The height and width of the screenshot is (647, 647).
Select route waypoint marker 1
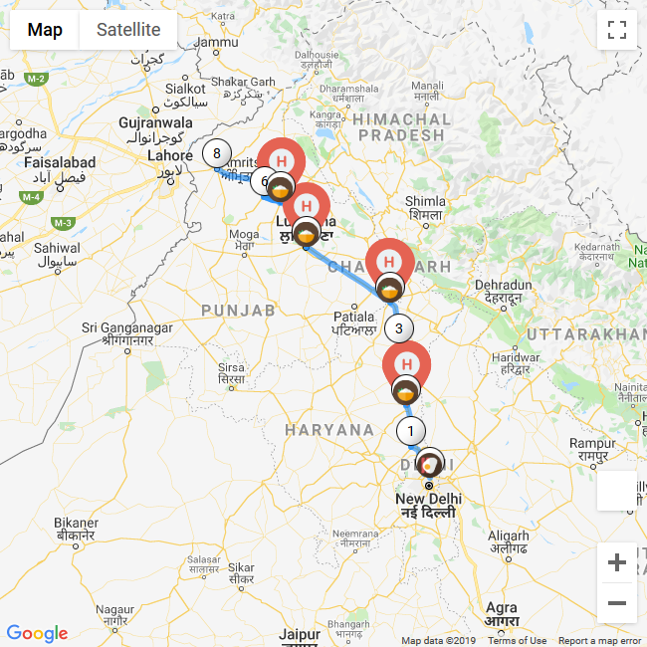(410, 431)
